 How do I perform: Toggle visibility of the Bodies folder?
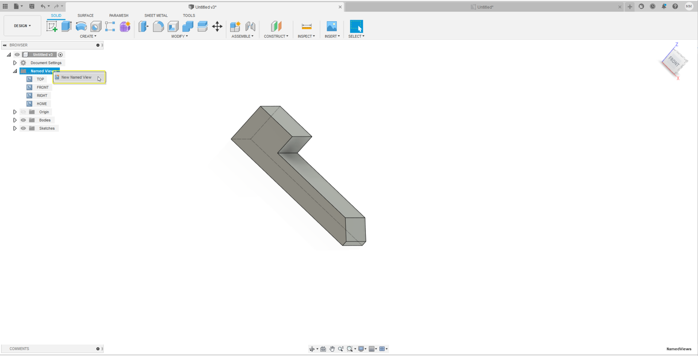pos(23,120)
